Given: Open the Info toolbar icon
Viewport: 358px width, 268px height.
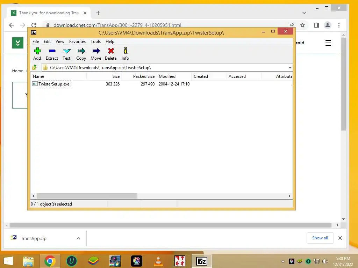Looking at the screenshot, I should [x=125, y=54].
